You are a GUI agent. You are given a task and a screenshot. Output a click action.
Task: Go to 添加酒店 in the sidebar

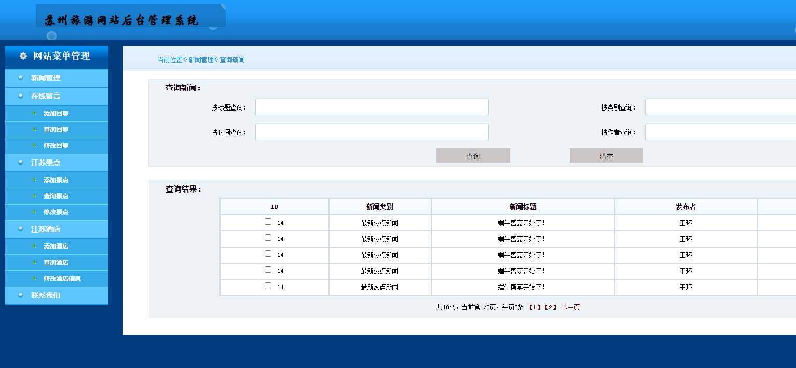(x=56, y=246)
